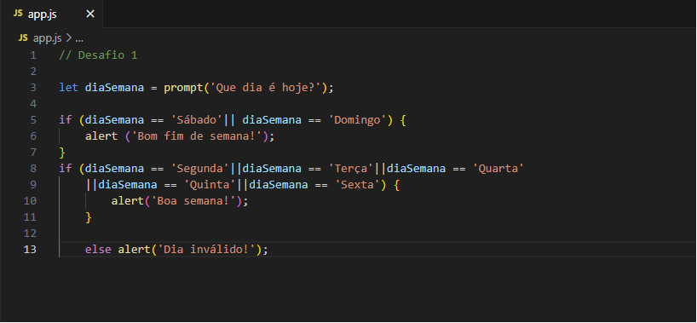Screen dimensions: 697x323
Task: Click the '// Desafio 1' comment
Action: tap(98, 55)
